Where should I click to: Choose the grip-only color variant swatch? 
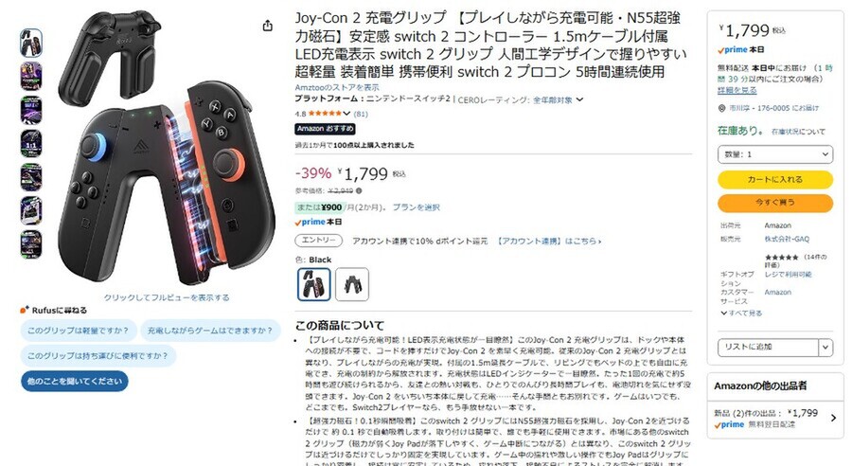pos(352,284)
